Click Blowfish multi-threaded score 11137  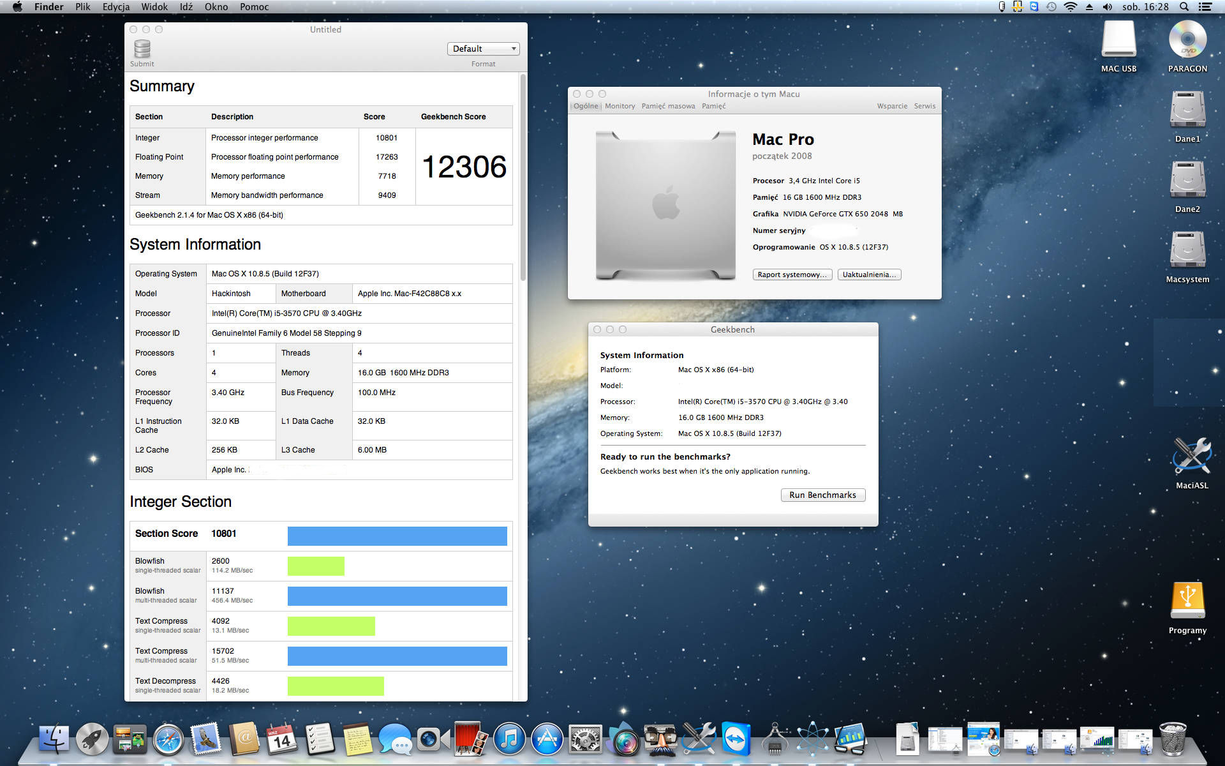click(x=223, y=591)
